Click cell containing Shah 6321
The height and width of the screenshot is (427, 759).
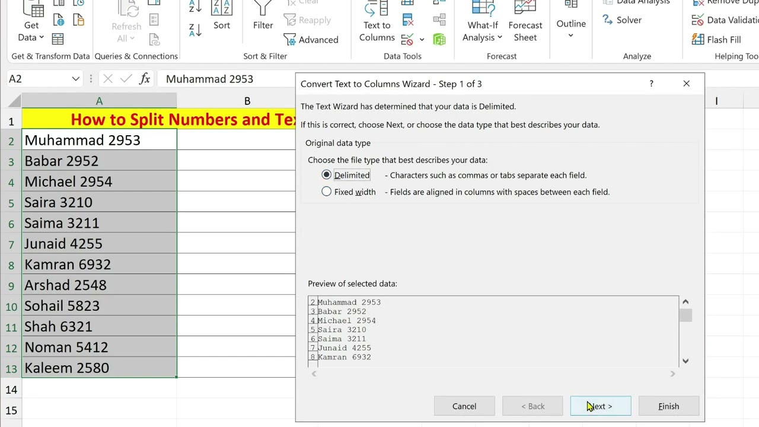click(99, 327)
